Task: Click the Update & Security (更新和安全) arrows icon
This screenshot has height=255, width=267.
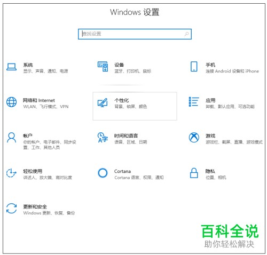Action: pos(12,209)
